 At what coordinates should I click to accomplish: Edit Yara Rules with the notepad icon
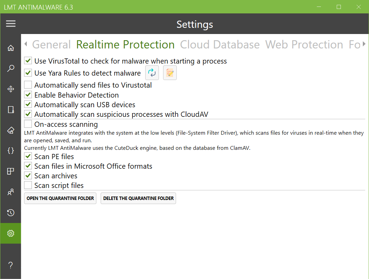170,73
